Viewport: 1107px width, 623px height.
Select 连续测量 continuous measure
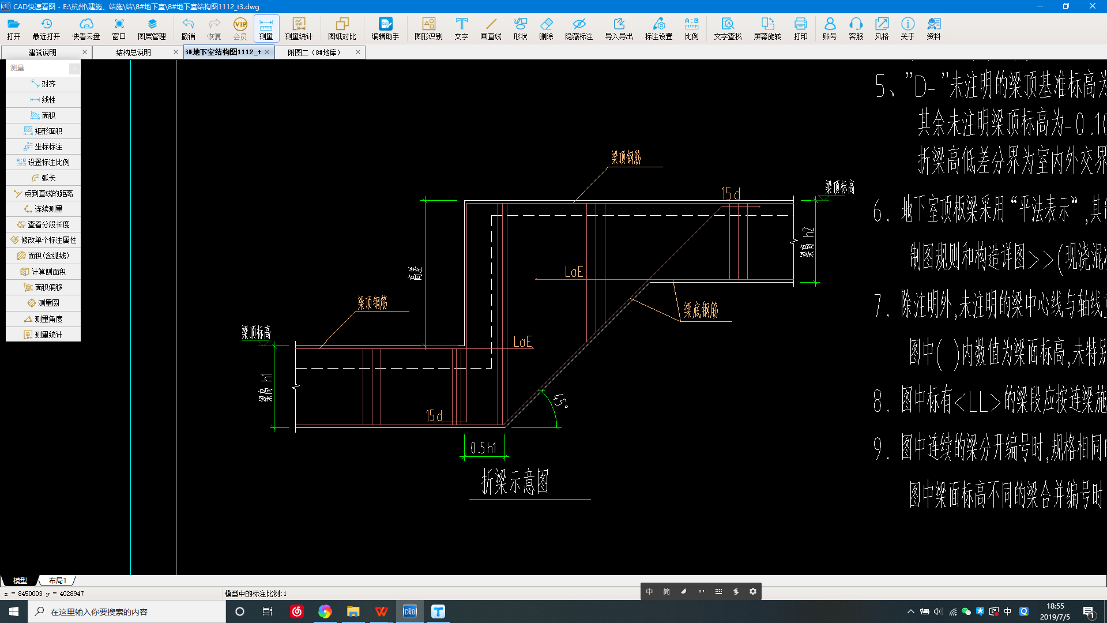(43, 209)
